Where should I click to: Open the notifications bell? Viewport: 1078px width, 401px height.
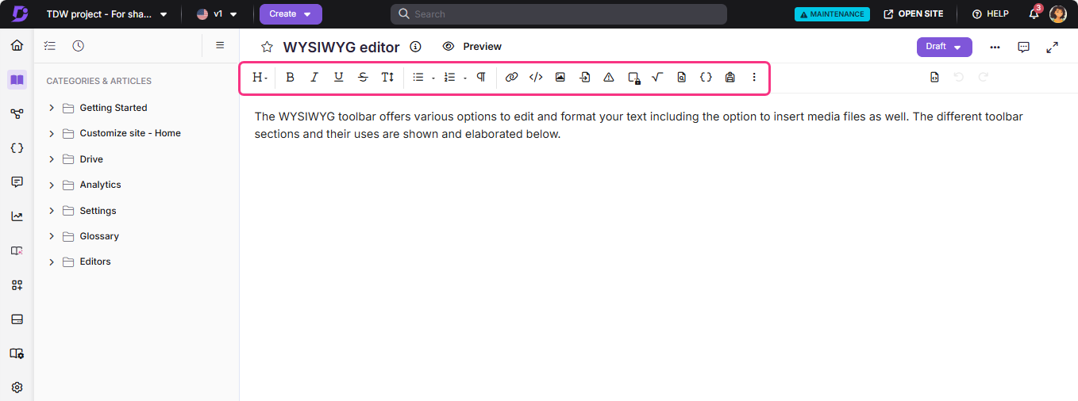(x=1034, y=13)
